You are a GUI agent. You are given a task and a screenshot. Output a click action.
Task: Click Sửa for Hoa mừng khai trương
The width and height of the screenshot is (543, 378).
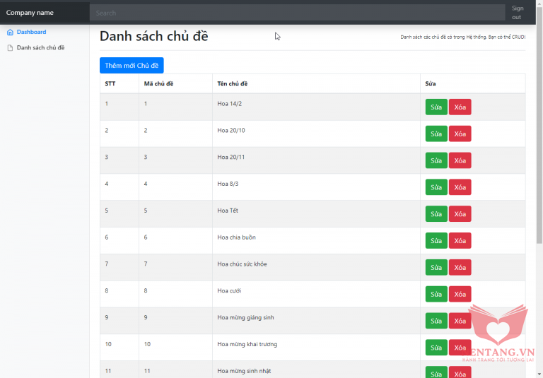(x=436, y=348)
